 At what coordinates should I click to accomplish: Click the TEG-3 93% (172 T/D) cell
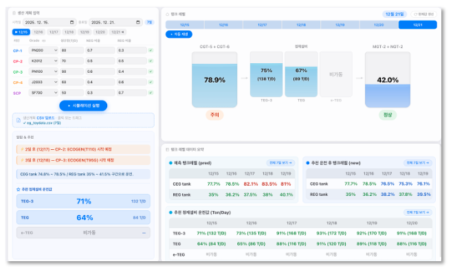click(331, 234)
